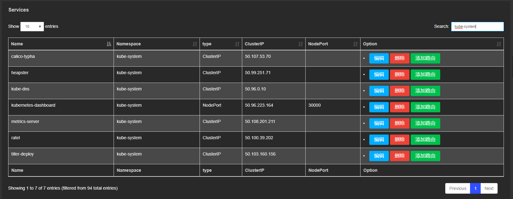Click 添加路由 for ratel service

click(x=425, y=140)
